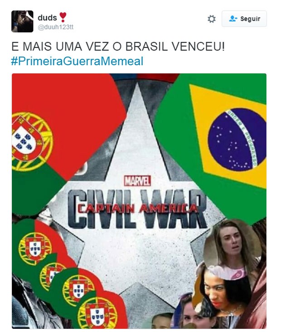Click the tweet text about Brasil venceu
281x332 pixels.
118,46
